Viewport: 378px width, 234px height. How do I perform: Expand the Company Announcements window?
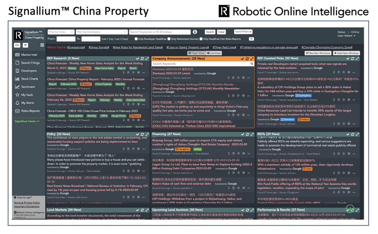tap(252, 59)
